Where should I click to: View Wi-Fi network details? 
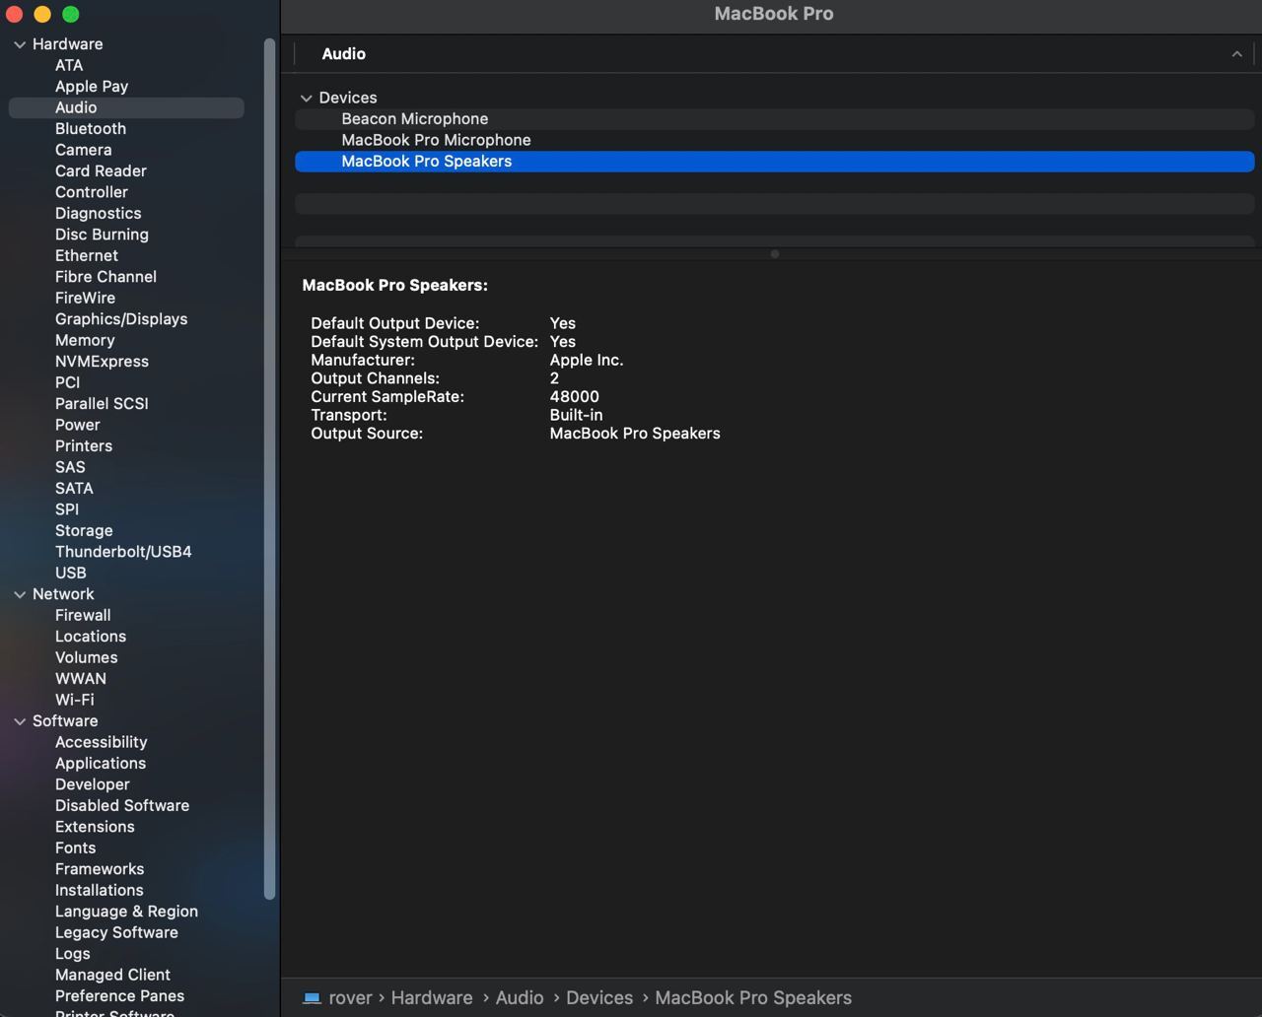[x=75, y=701]
